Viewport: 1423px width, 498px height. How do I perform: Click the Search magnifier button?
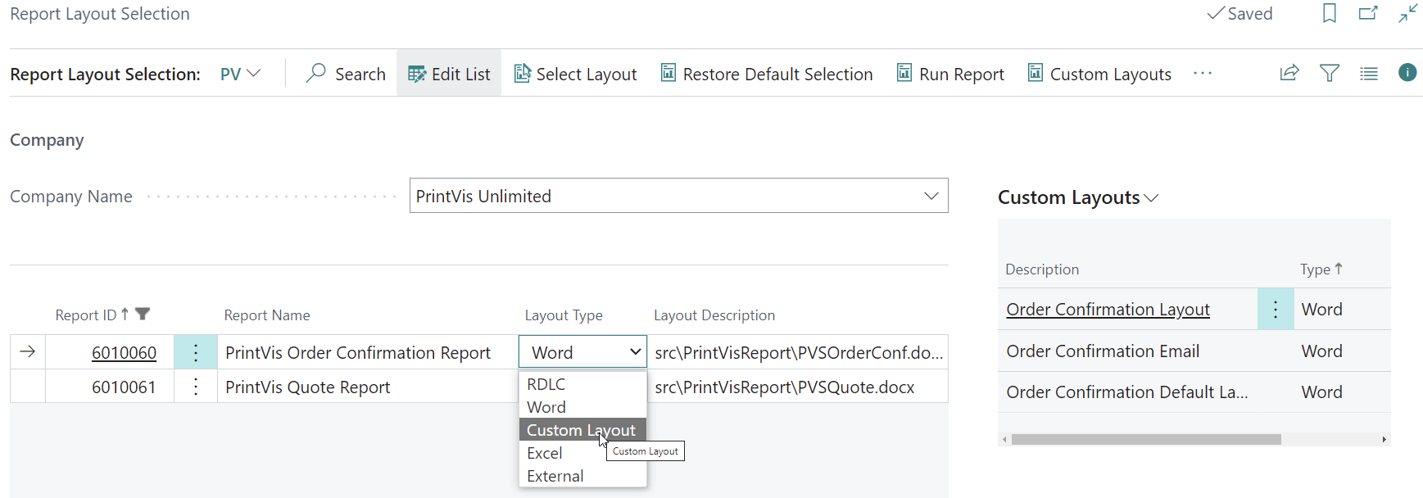click(x=346, y=74)
